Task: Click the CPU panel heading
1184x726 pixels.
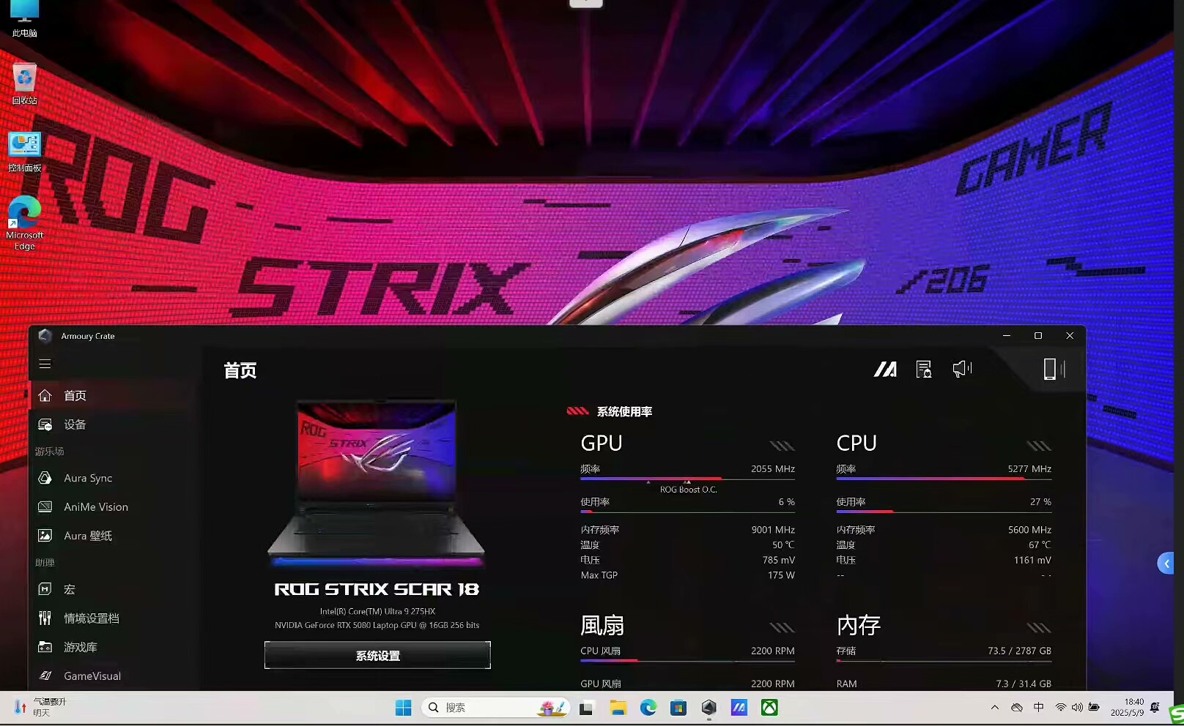Action: tap(856, 443)
